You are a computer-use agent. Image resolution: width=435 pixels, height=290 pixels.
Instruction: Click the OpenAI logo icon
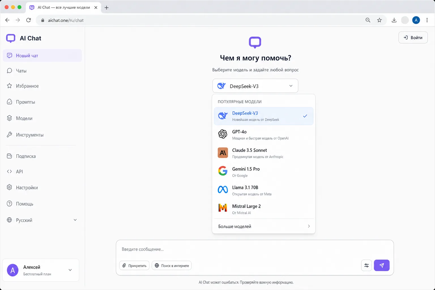point(223,134)
